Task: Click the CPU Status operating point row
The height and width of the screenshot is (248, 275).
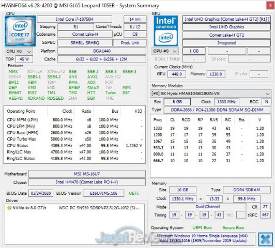Action: [74, 146]
